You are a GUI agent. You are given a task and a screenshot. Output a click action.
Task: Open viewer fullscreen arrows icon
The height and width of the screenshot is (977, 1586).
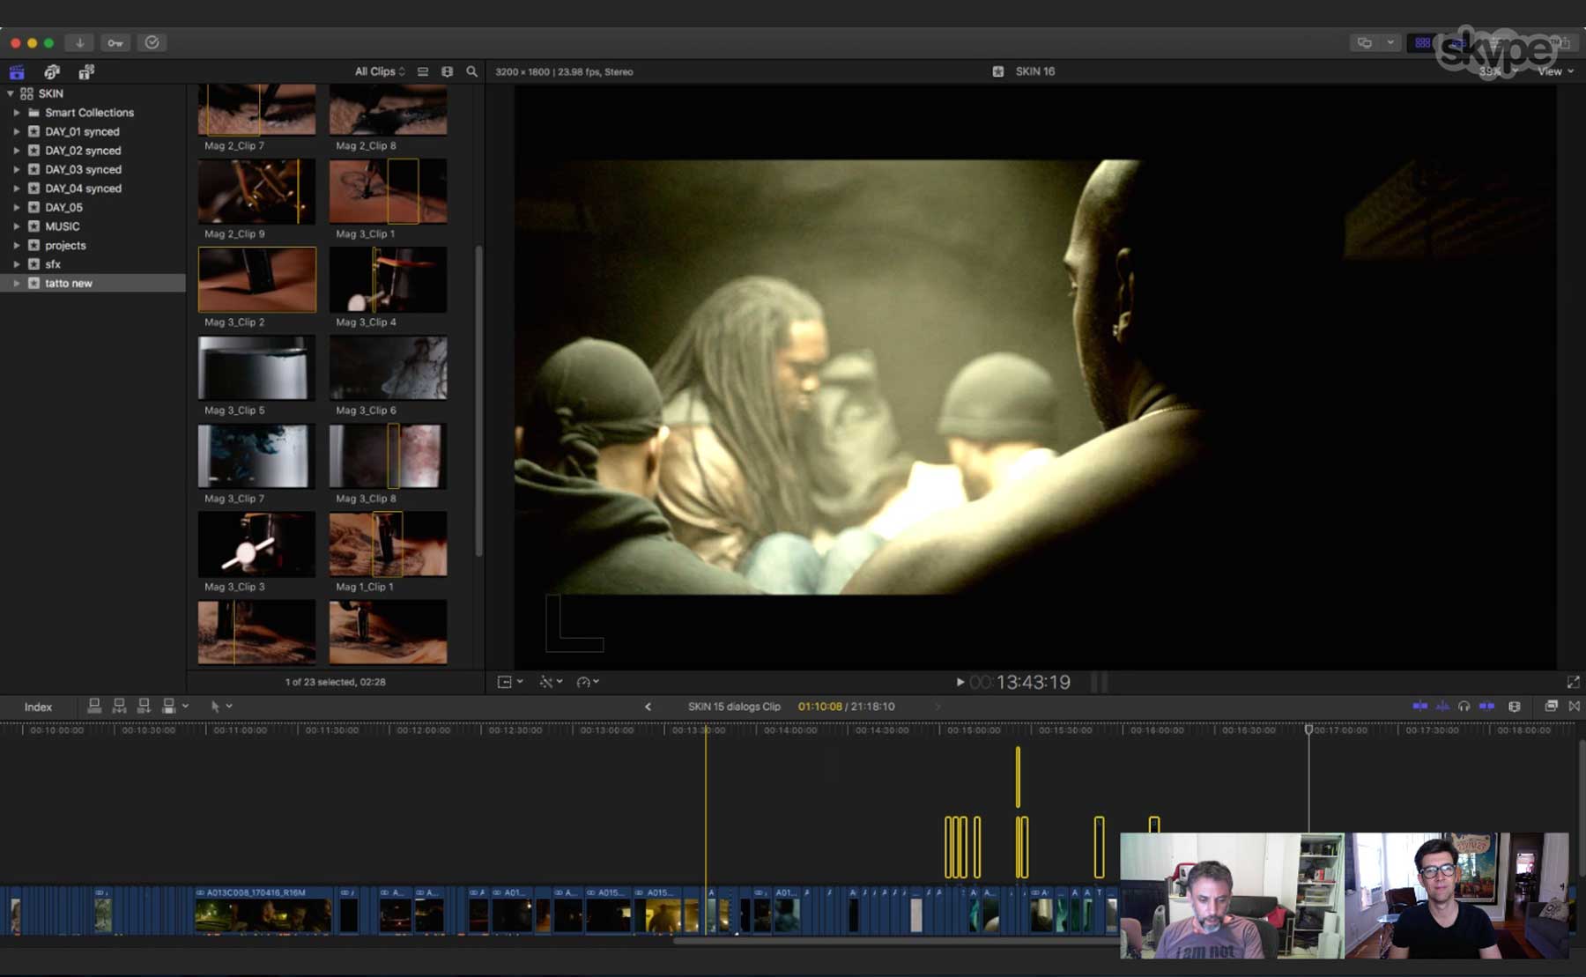coord(1573,682)
